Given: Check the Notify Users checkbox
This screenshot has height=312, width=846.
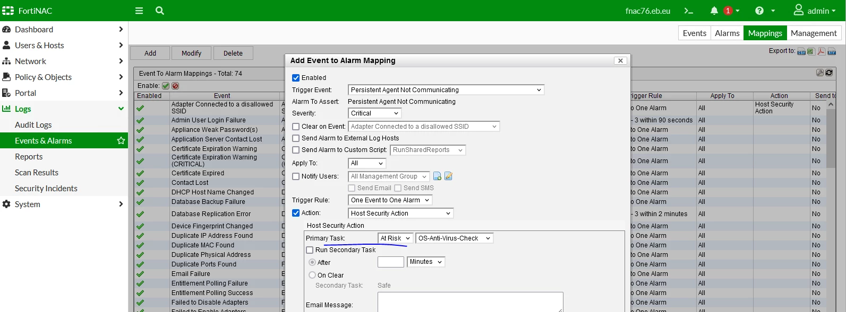Looking at the screenshot, I should coord(296,176).
